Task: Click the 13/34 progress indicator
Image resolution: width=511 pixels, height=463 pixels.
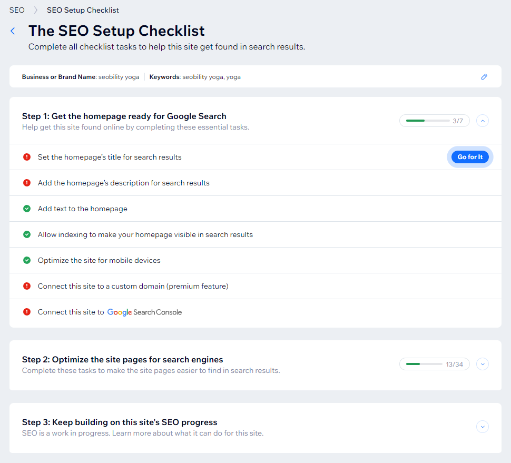Action: coord(434,364)
